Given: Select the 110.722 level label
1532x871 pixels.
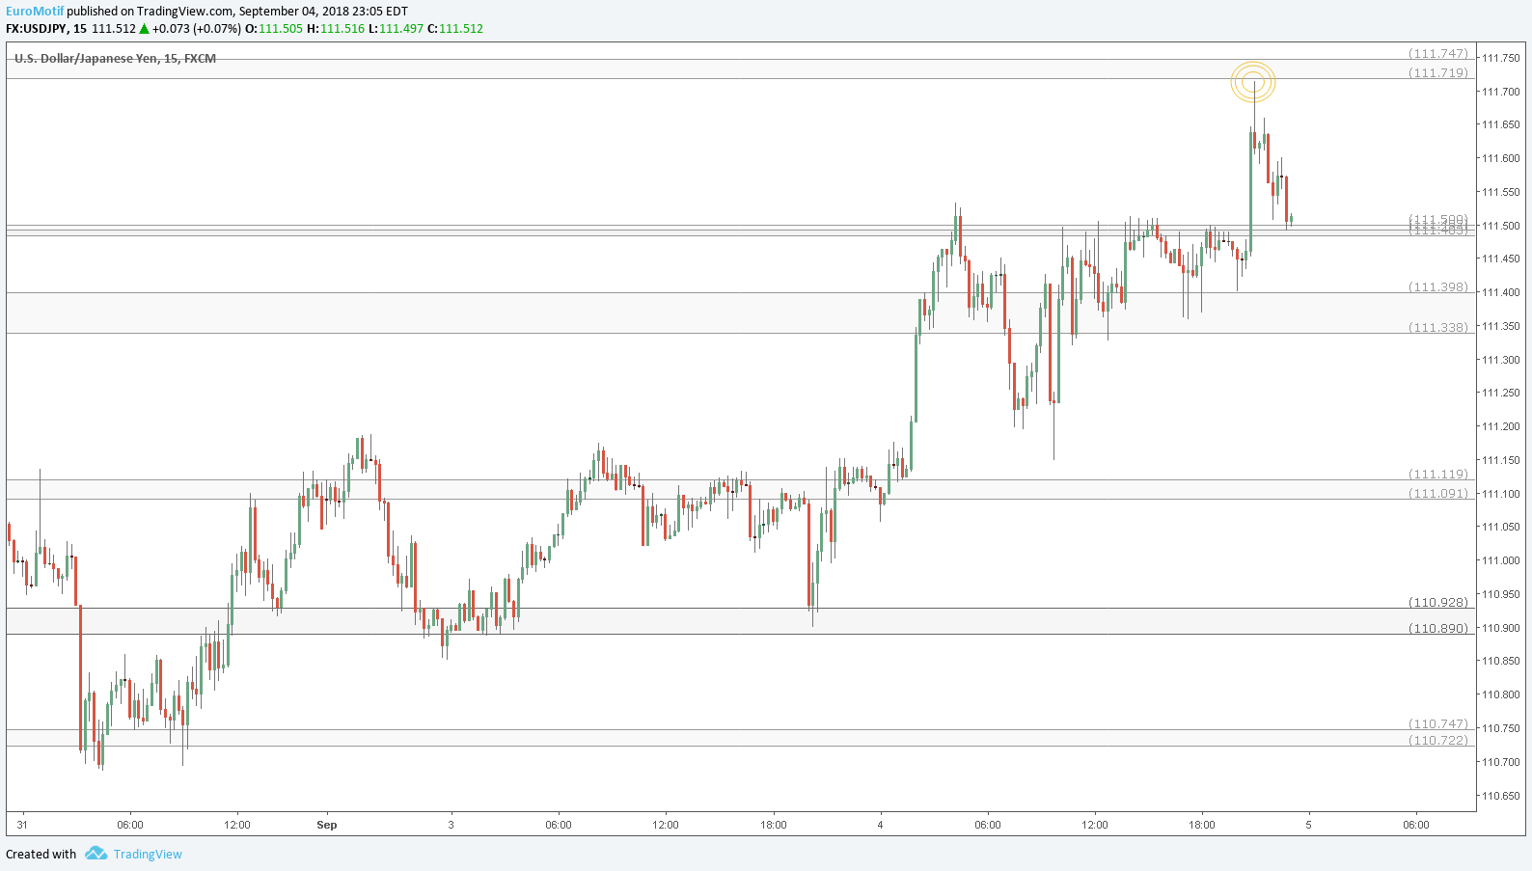Looking at the screenshot, I should (x=1437, y=741).
